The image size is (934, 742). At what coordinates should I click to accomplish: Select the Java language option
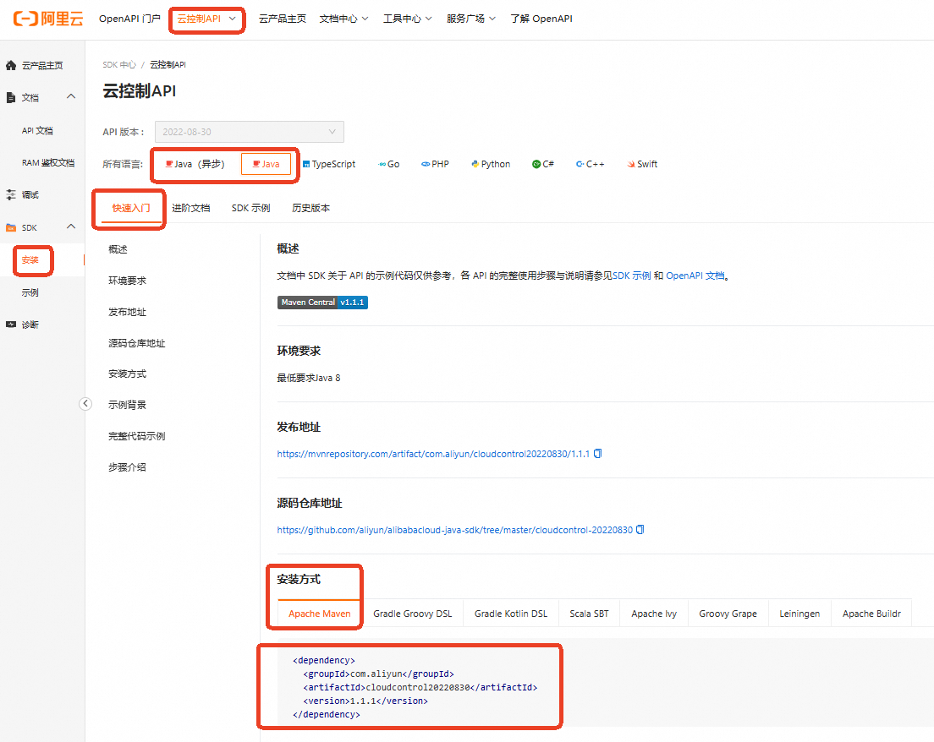click(266, 164)
